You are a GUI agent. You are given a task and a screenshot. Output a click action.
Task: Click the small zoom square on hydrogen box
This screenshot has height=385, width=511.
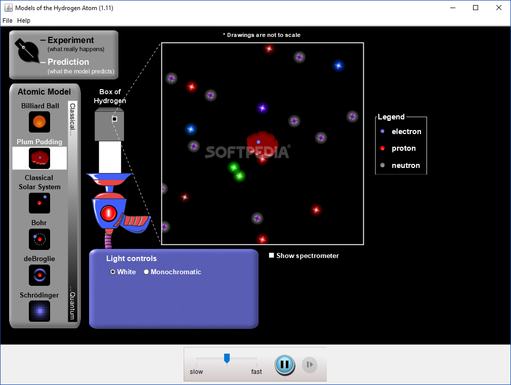pos(114,119)
